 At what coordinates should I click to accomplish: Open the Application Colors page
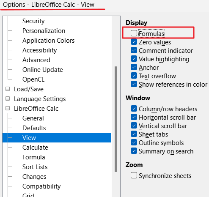tap(48, 41)
